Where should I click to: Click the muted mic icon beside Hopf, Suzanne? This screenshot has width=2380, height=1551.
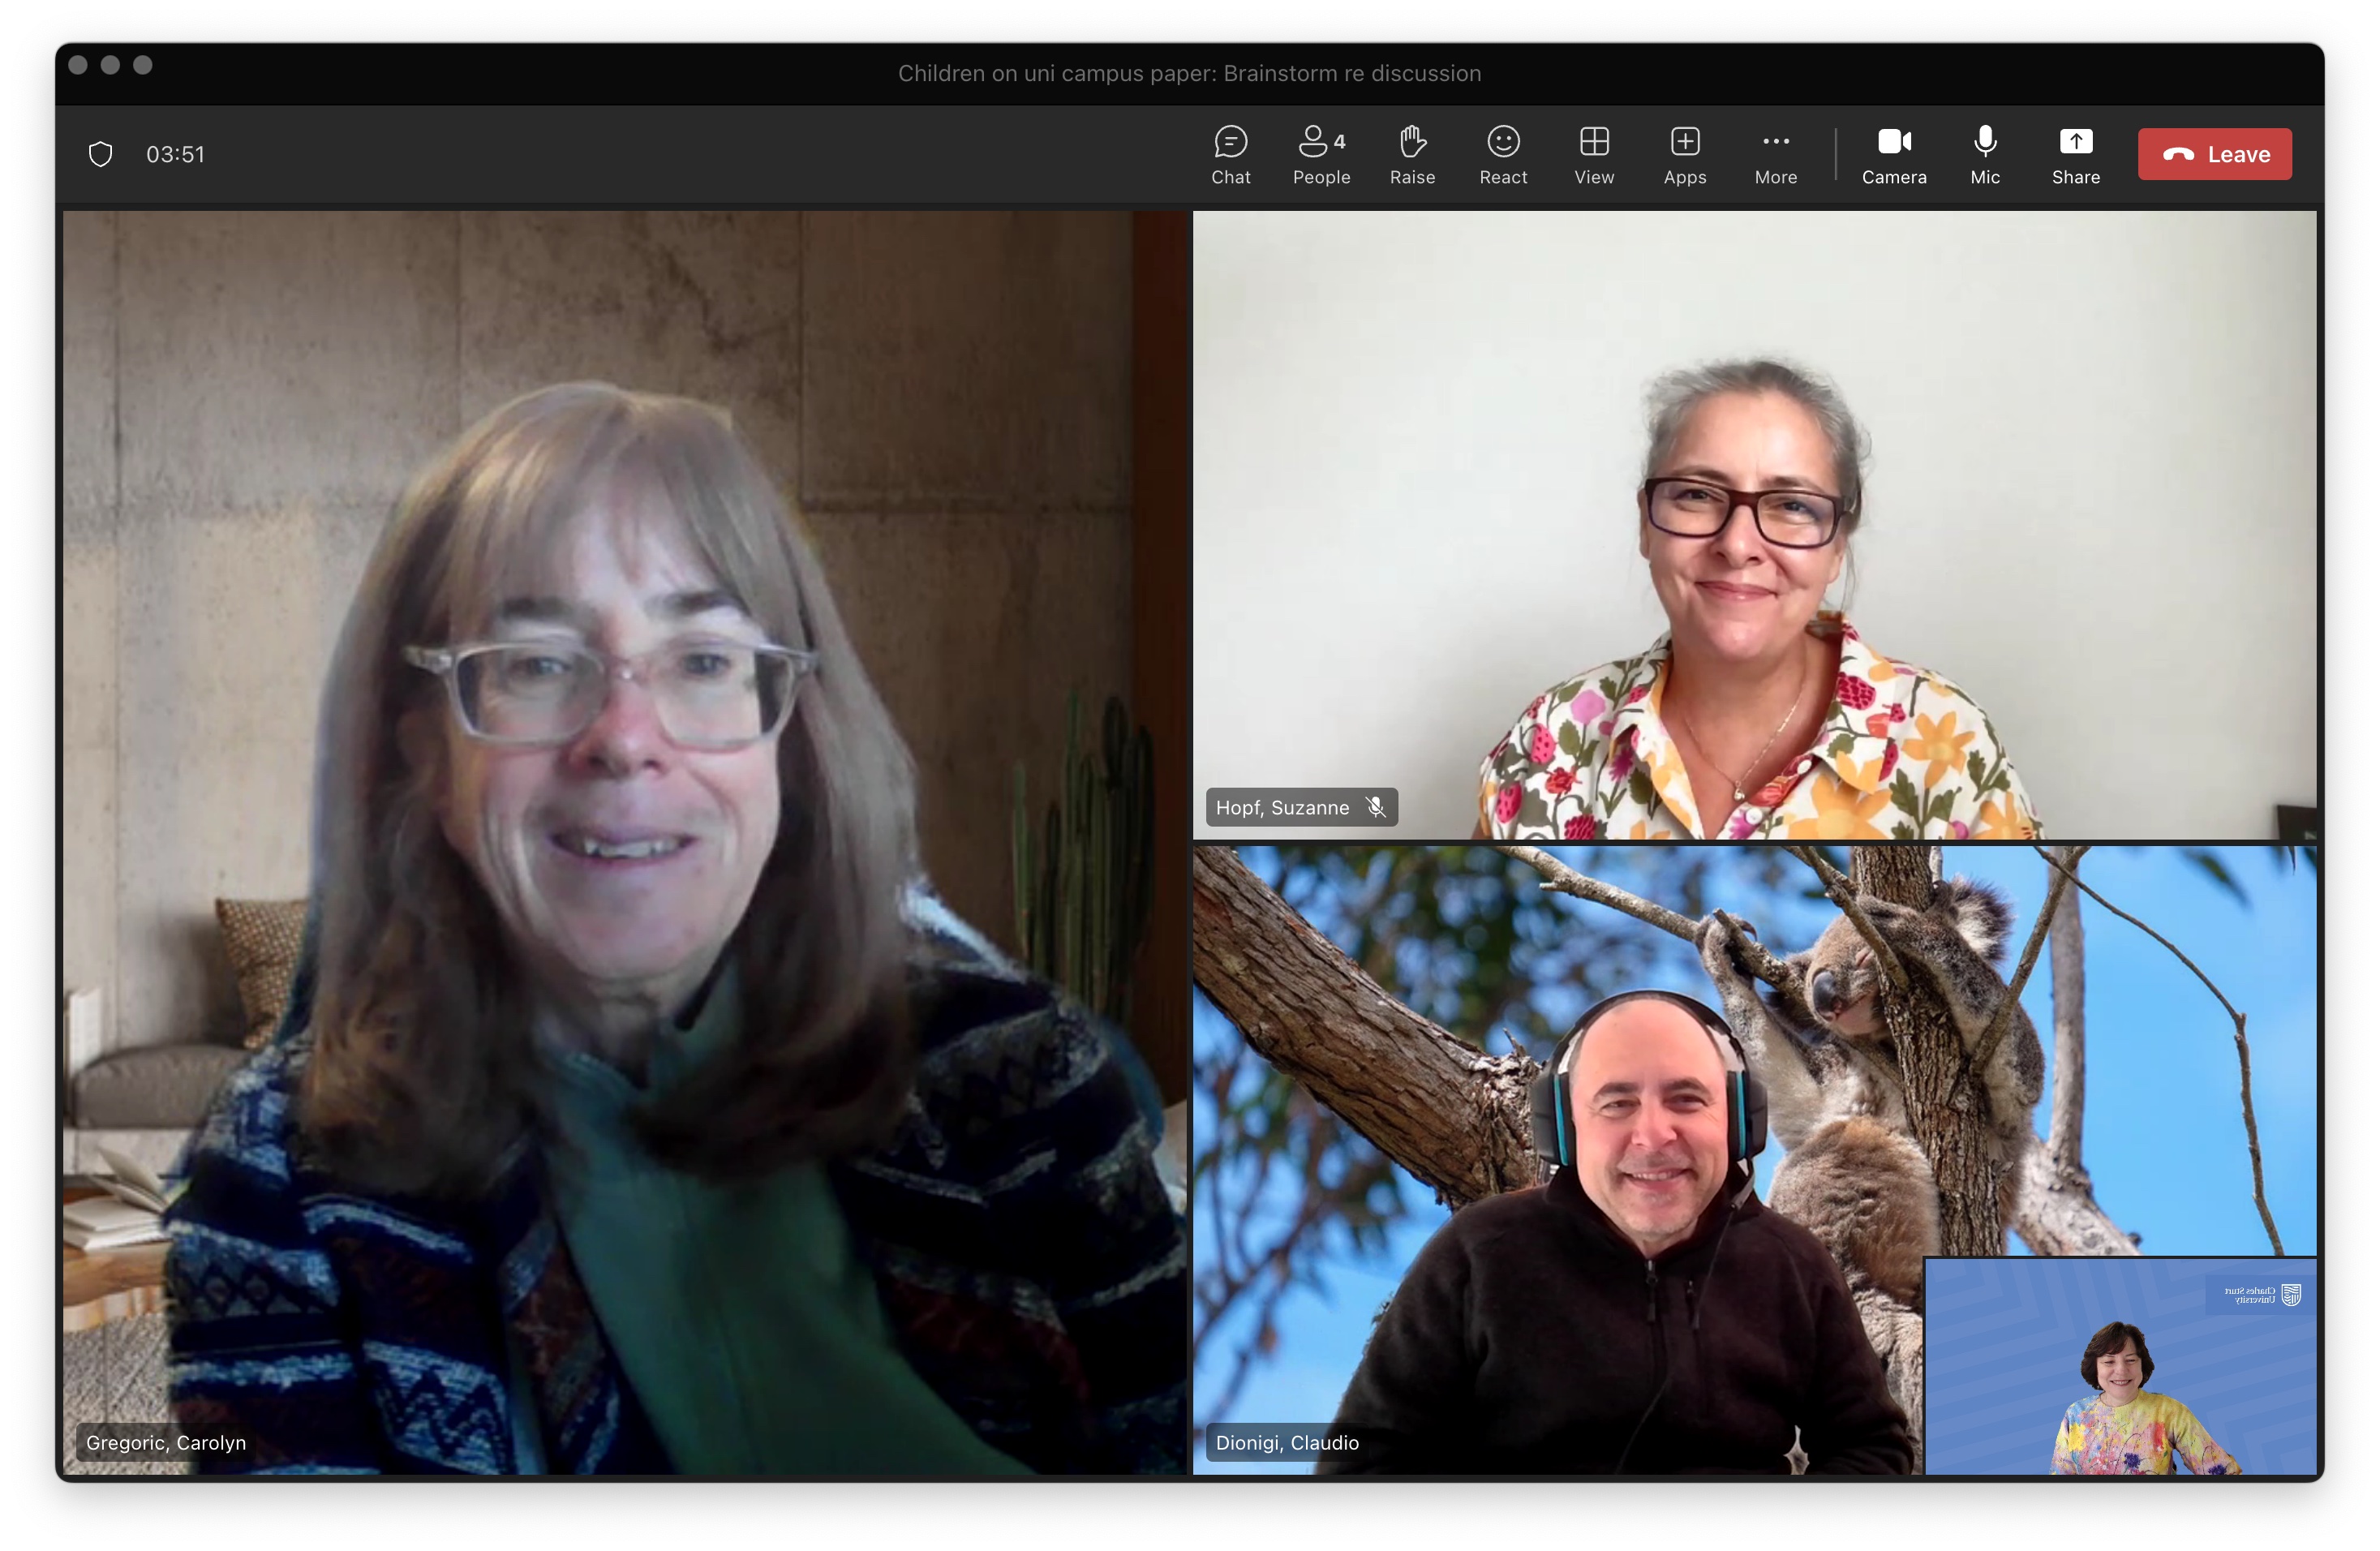(x=1376, y=807)
